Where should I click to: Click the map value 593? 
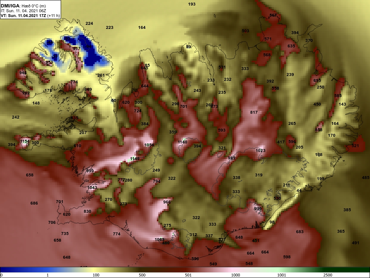point(222,130)
